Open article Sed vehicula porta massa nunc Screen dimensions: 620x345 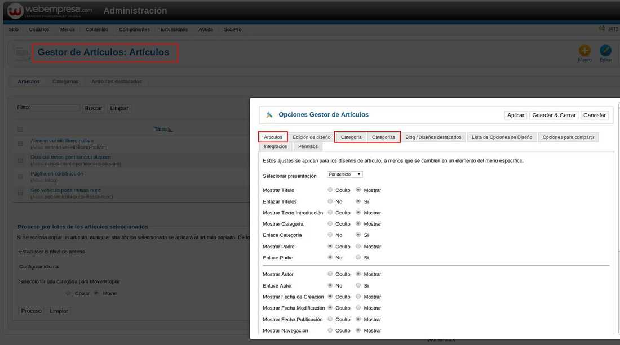65,190
